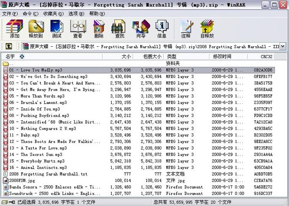Click the WinRAR title bar icon
Viewport: 289px width, 206px height.
[4, 5]
